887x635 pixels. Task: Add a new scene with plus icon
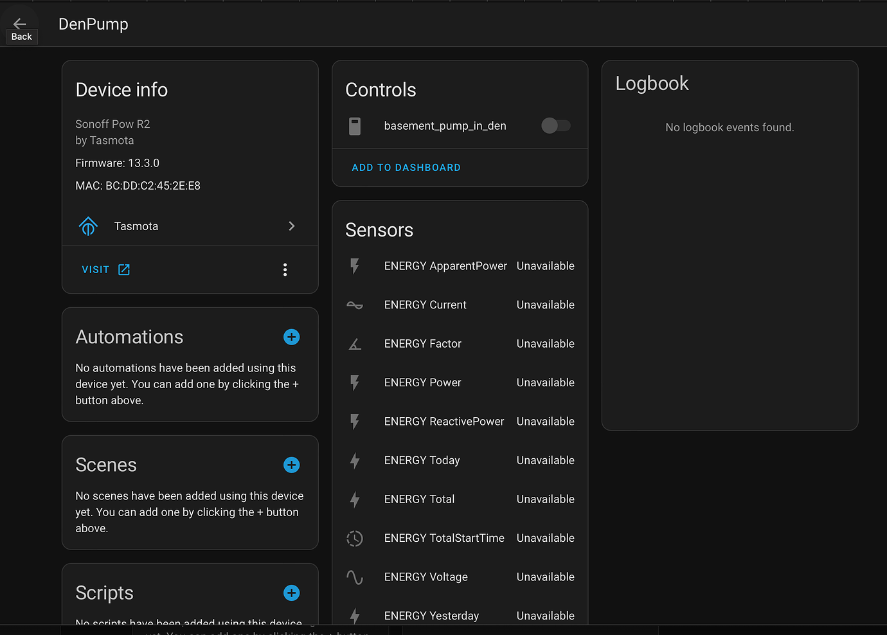292,465
